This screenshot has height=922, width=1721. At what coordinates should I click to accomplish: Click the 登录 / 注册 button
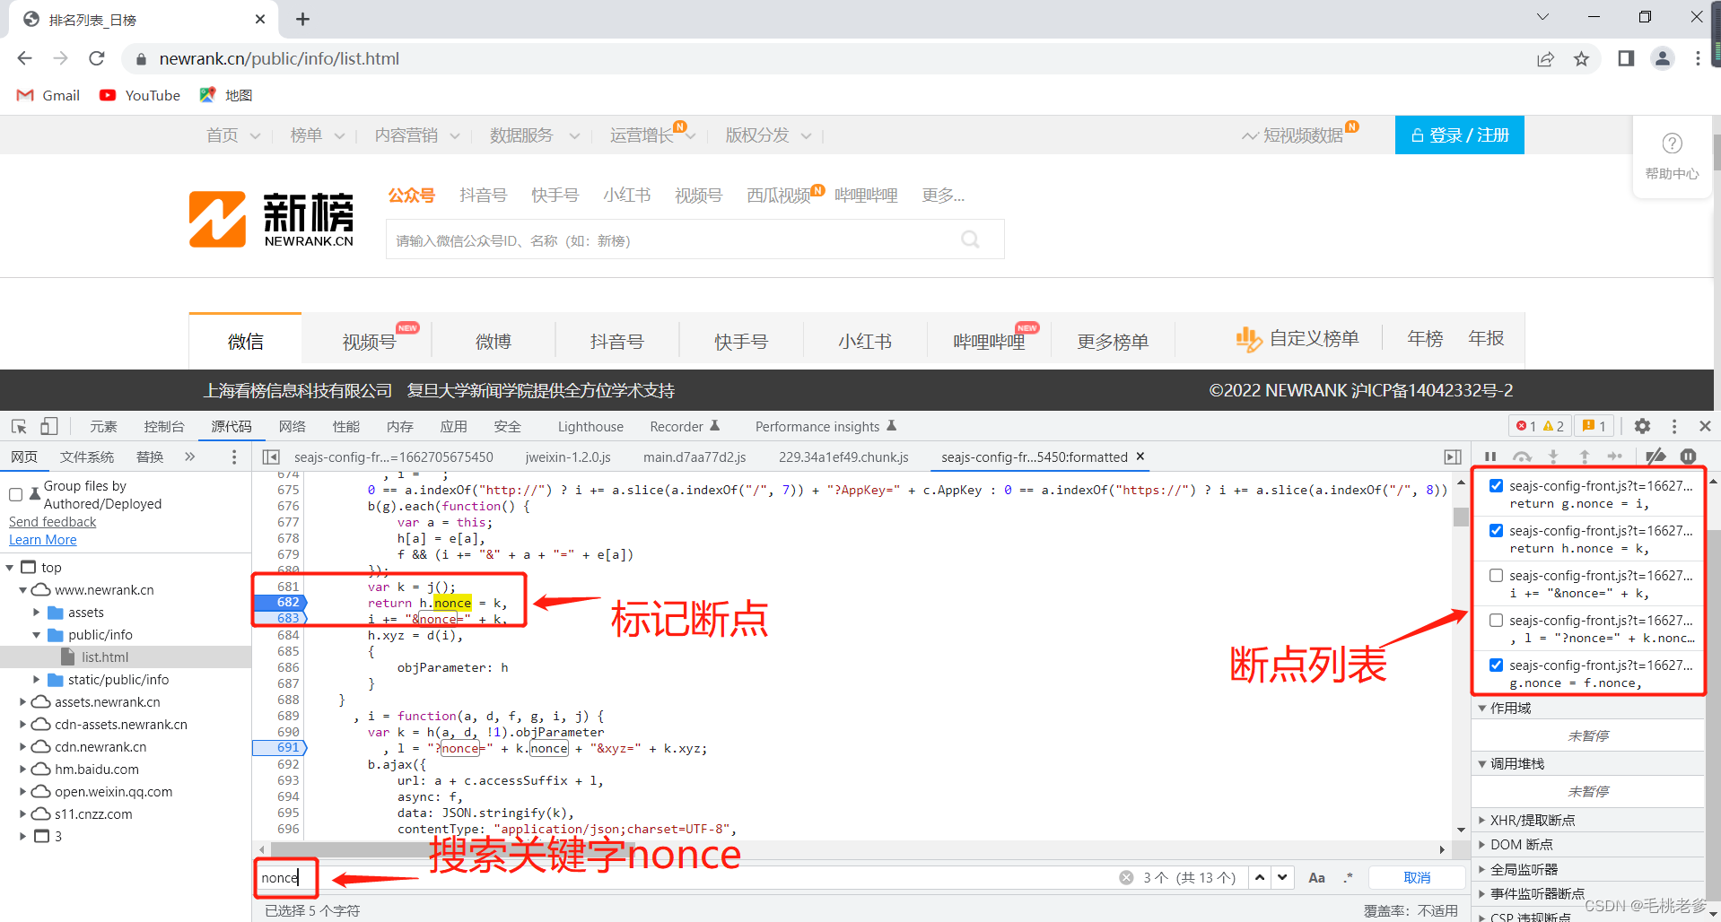click(x=1459, y=135)
